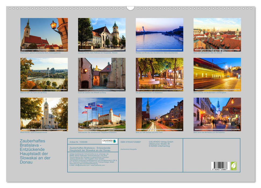261x188 pixels.
Task: Click the drachenkind-fotografie credit line
Action: pyautogui.click(x=128, y=149)
